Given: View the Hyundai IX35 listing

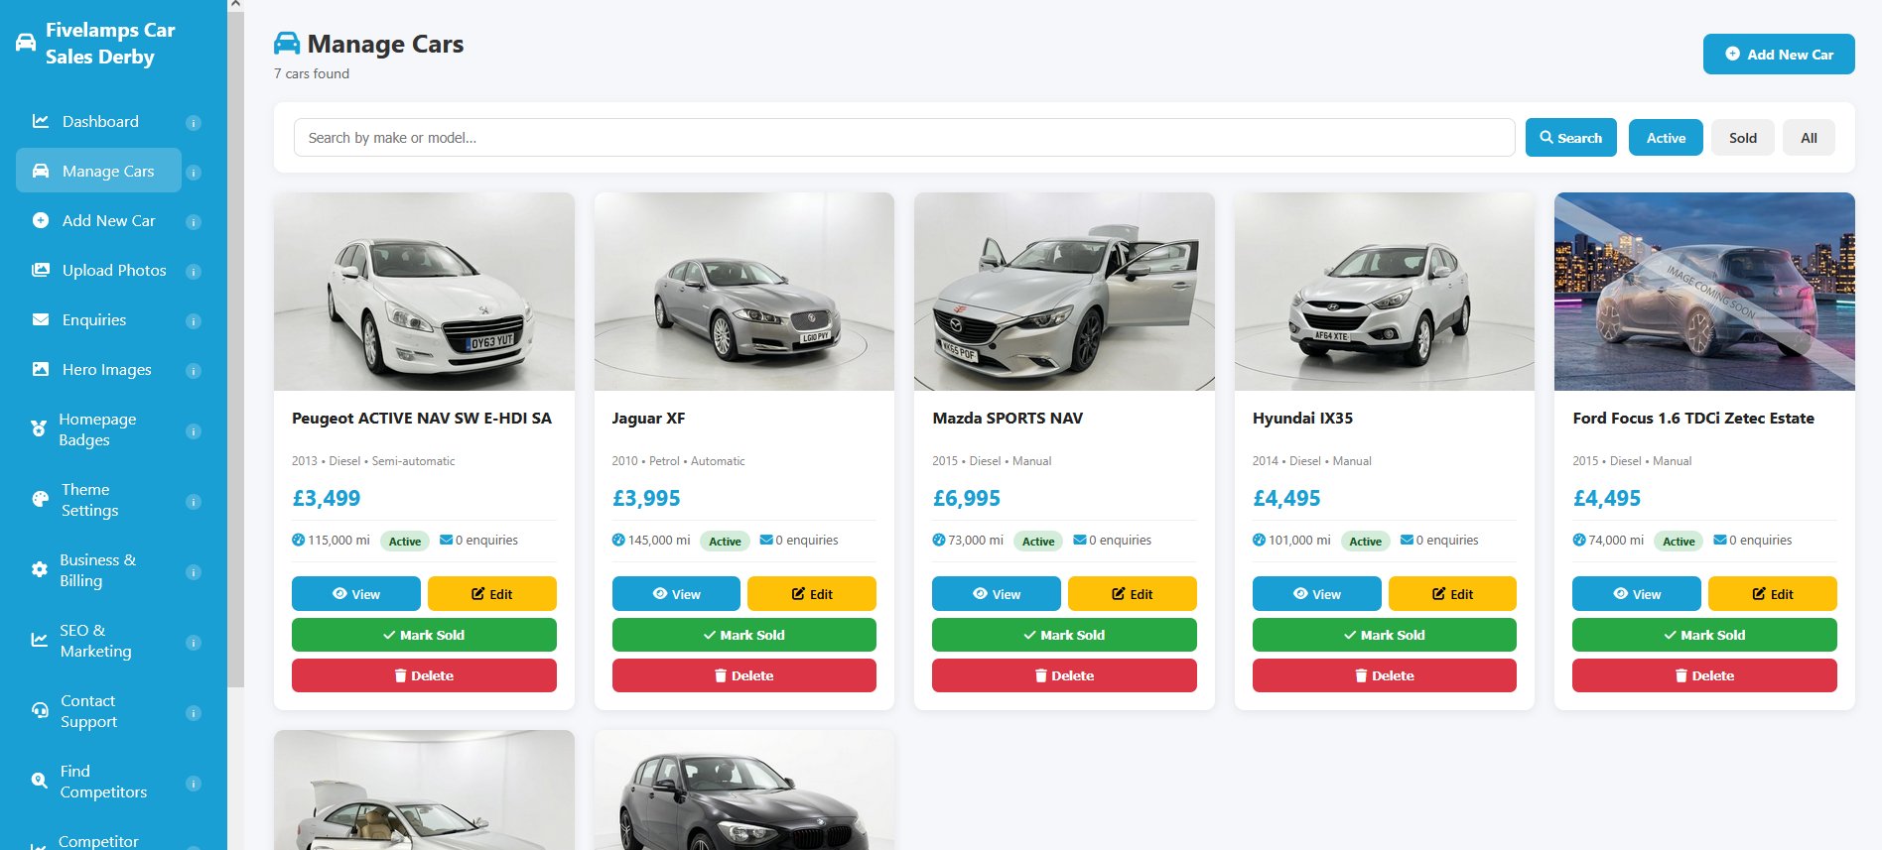Looking at the screenshot, I should pyautogui.click(x=1317, y=594).
